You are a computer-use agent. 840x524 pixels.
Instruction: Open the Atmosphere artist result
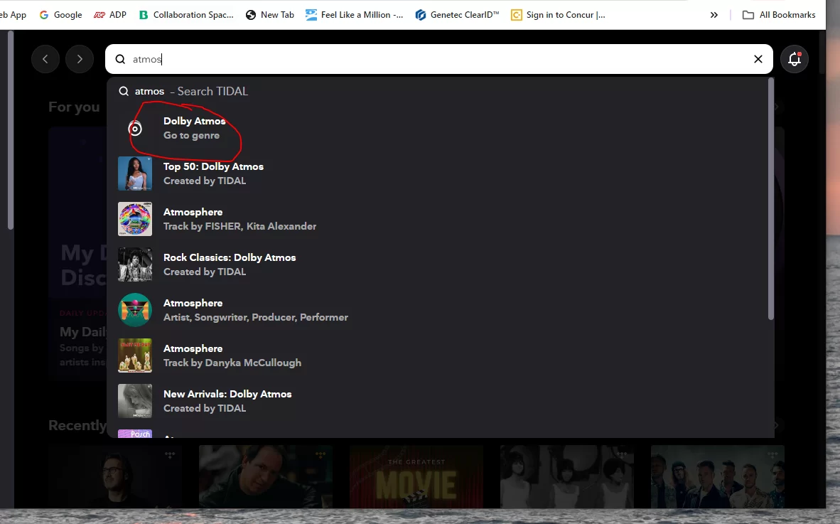439,310
